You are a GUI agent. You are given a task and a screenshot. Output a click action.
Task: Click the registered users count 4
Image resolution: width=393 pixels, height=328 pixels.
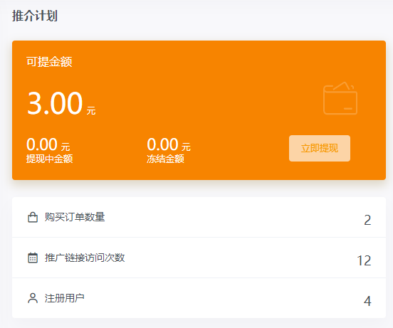367,301
